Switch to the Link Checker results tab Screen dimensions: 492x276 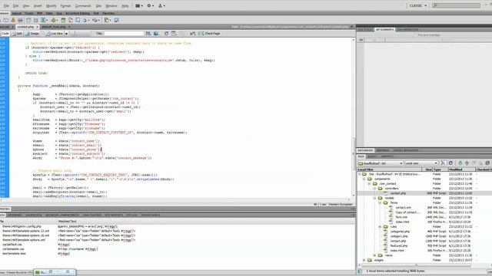pyautogui.click(x=92, y=215)
